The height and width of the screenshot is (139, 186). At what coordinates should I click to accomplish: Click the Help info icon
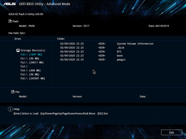(x=10, y=109)
